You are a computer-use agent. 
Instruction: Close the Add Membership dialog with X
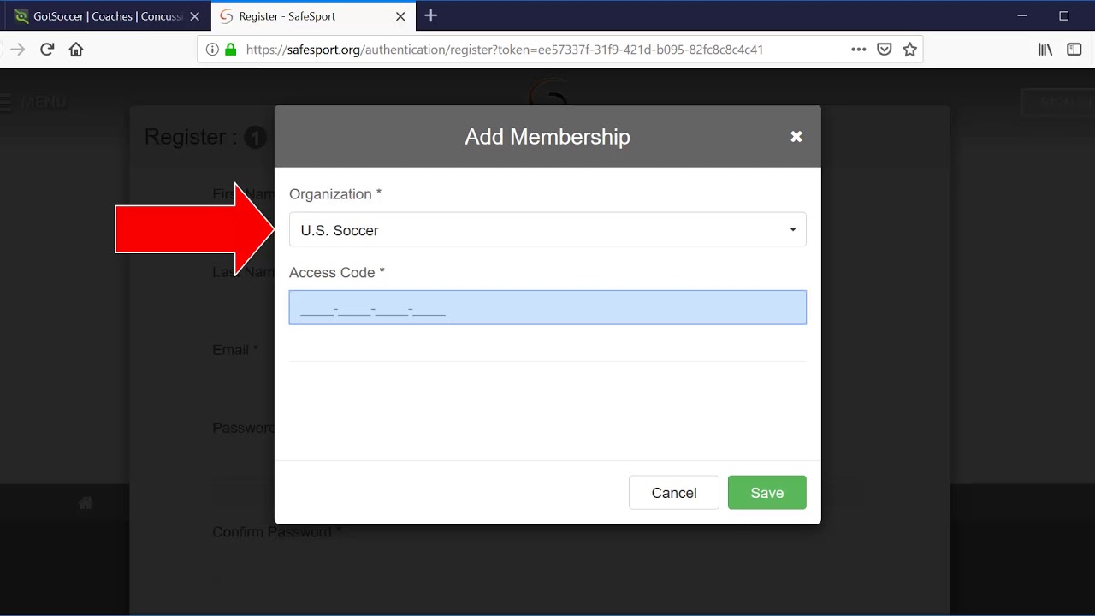coord(796,137)
